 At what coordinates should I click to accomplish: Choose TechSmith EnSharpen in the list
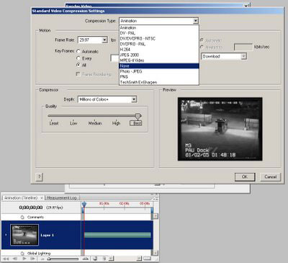(x=159, y=82)
